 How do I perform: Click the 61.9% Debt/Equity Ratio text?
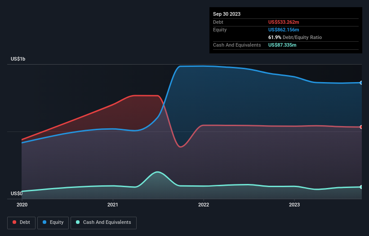click(x=295, y=37)
